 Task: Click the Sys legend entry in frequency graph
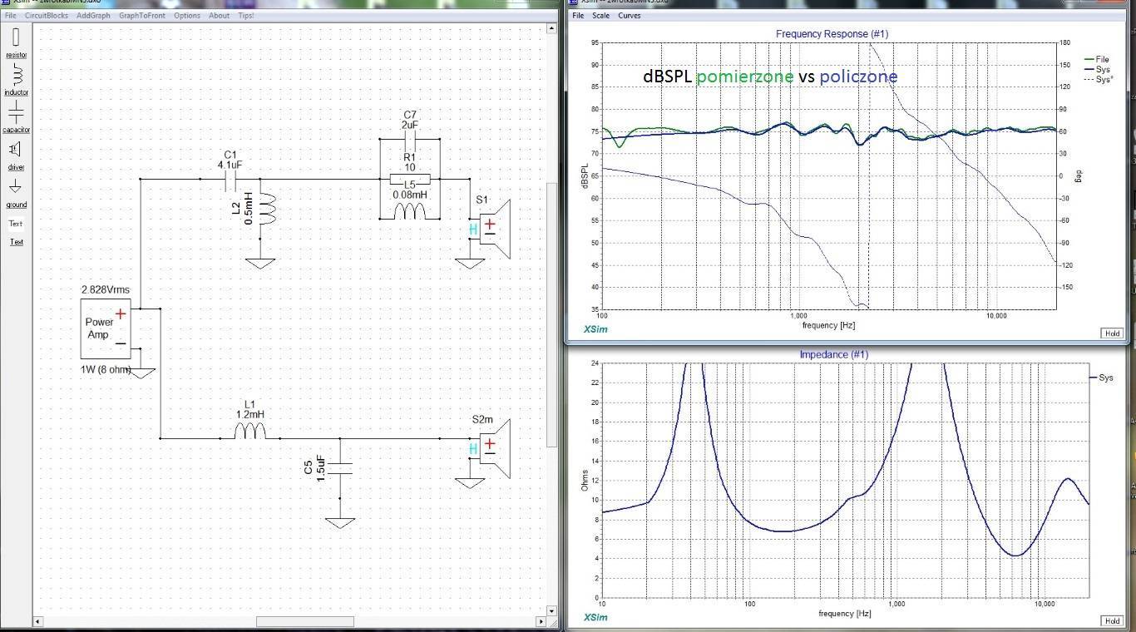(1097, 70)
